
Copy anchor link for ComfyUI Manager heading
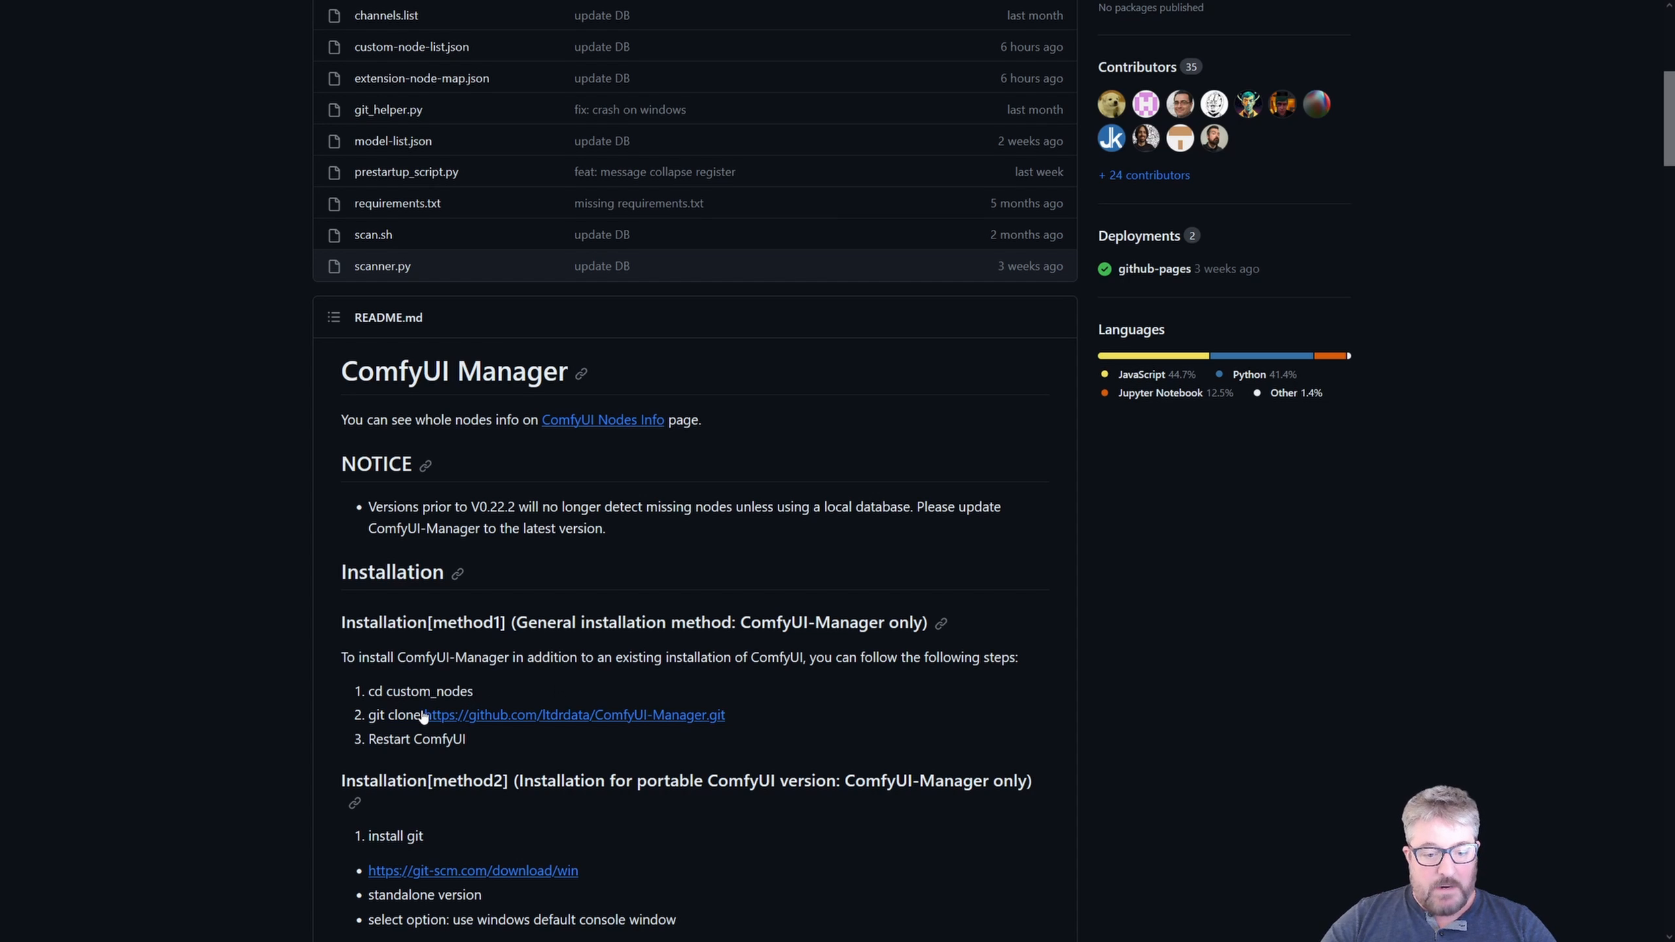click(x=581, y=374)
